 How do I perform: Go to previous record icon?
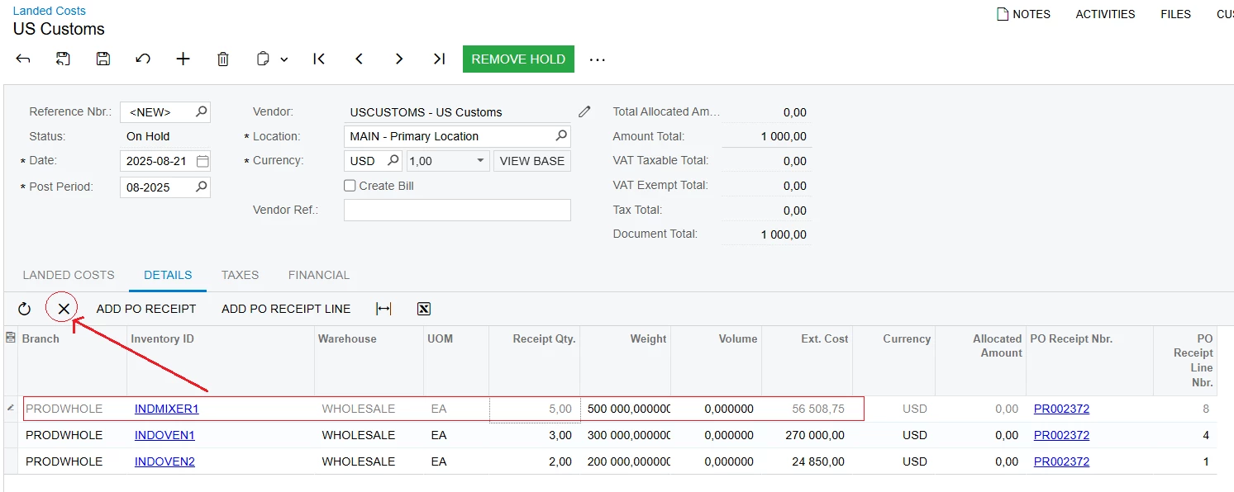(360, 59)
